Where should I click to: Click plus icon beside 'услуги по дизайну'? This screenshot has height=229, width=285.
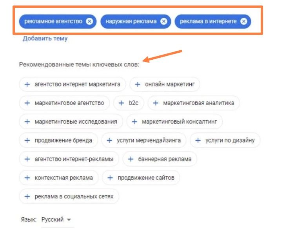(198, 140)
